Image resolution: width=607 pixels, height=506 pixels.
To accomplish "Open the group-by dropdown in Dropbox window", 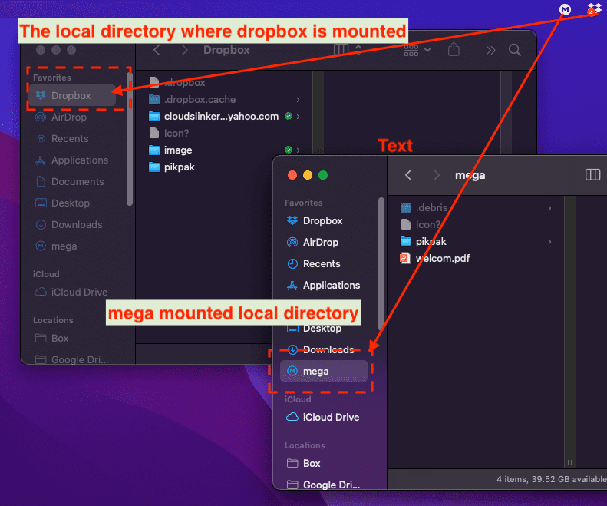I will (x=417, y=50).
